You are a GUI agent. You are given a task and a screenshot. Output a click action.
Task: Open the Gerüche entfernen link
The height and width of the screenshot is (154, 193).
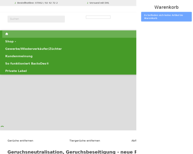(x=20, y=141)
